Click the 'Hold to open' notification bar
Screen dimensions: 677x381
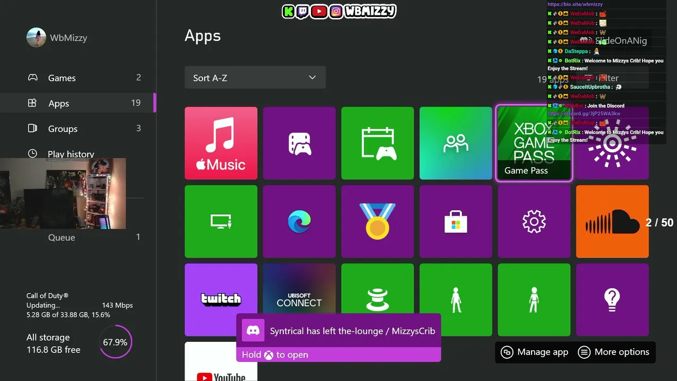point(338,355)
